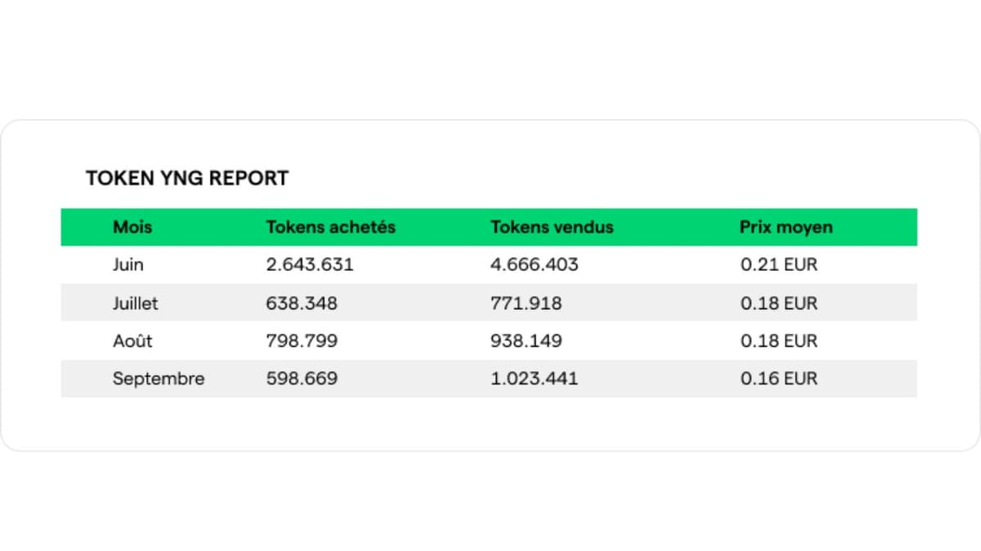Click the Juin row label
Image resolution: width=981 pixels, height=551 pixels.
(x=128, y=264)
